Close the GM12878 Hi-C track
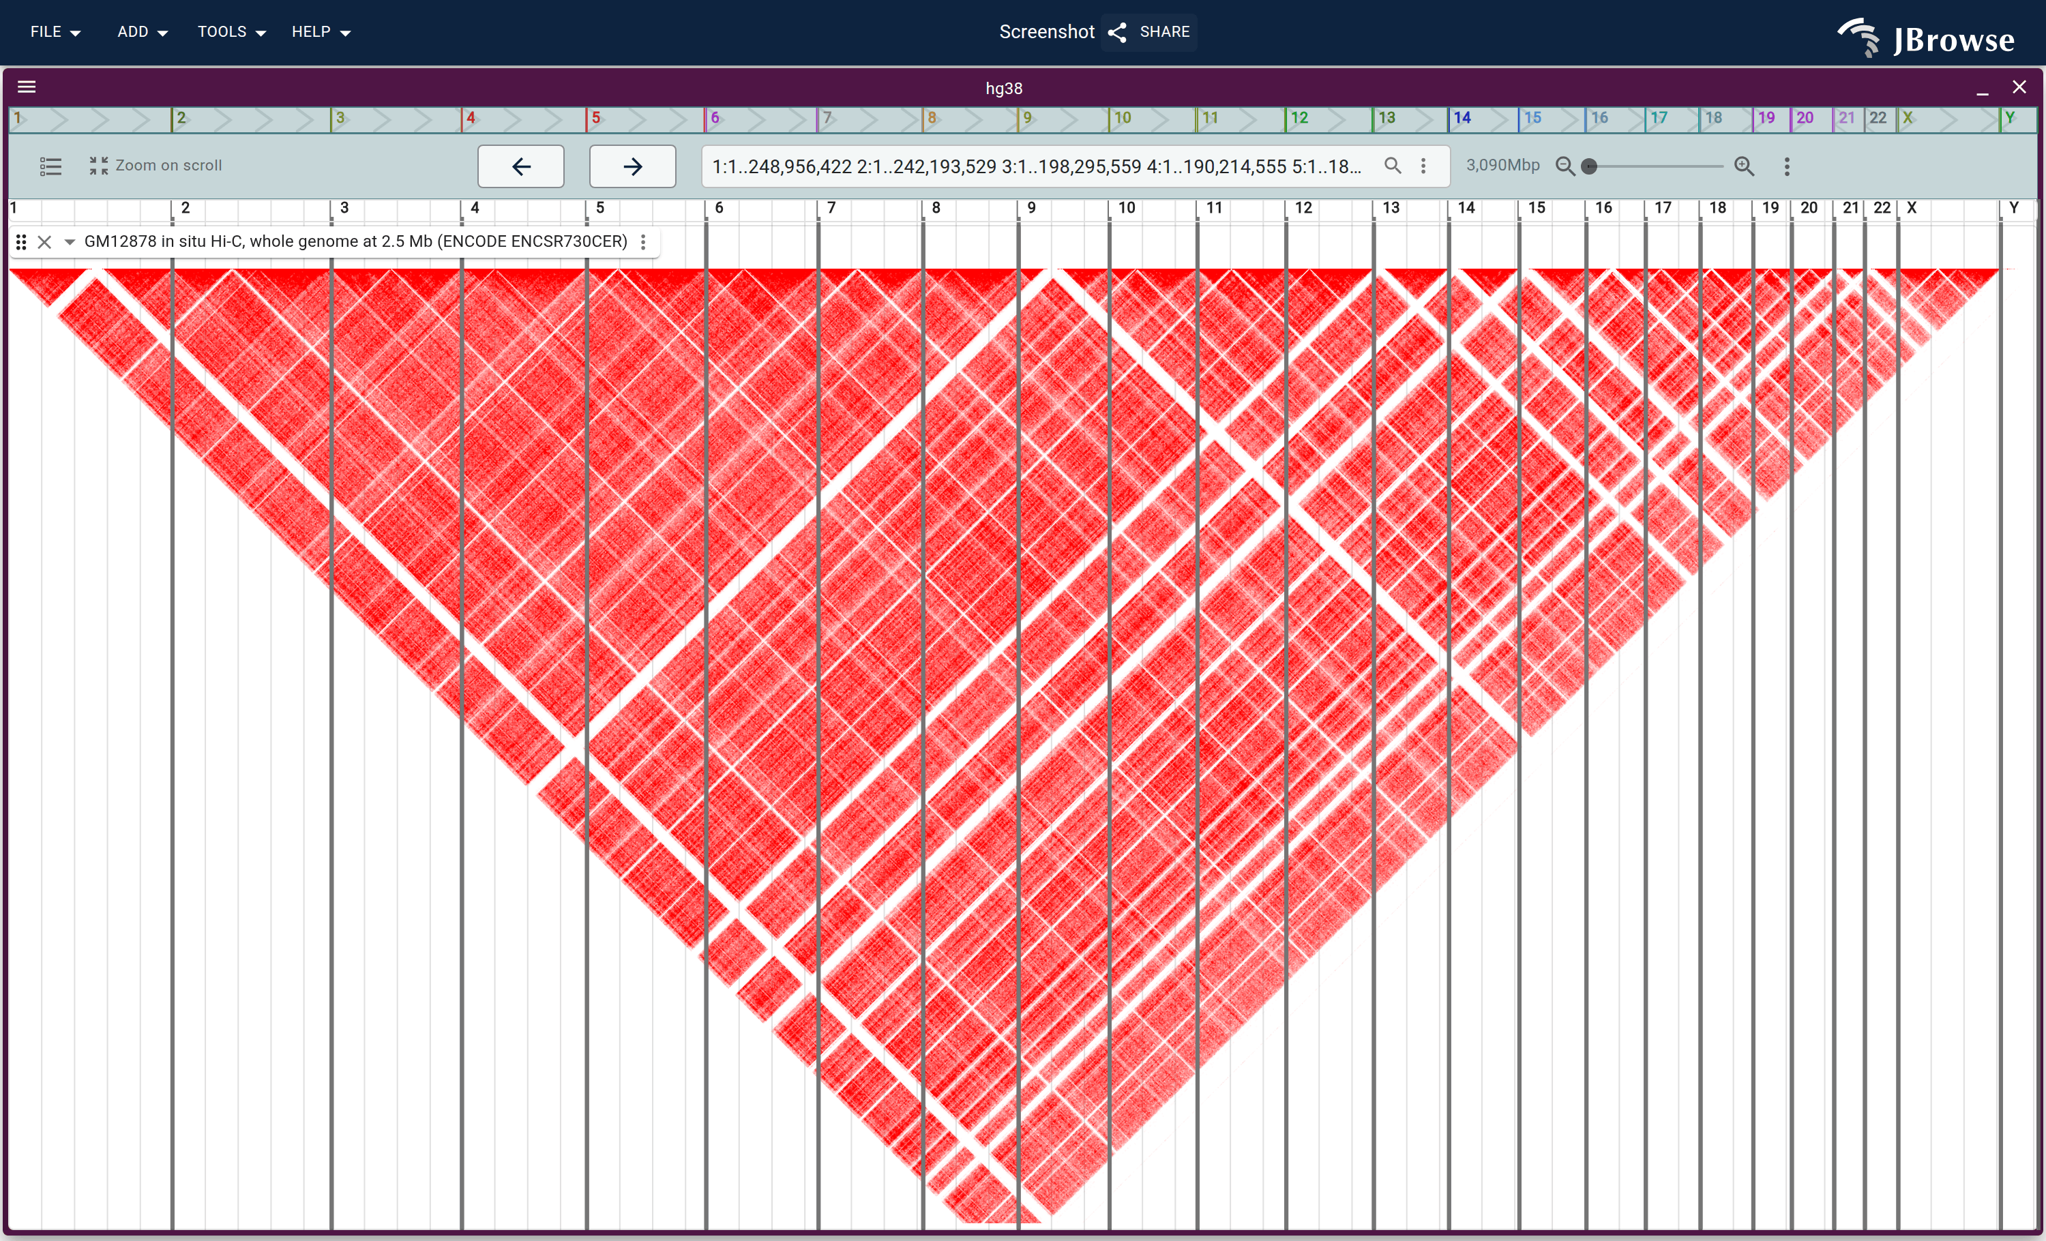This screenshot has width=2046, height=1241. pos(45,241)
